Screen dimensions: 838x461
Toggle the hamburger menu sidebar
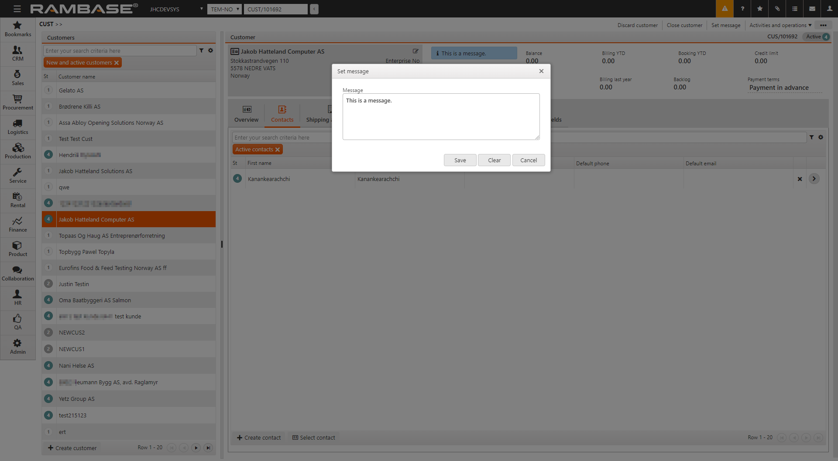tap(17, 9)
